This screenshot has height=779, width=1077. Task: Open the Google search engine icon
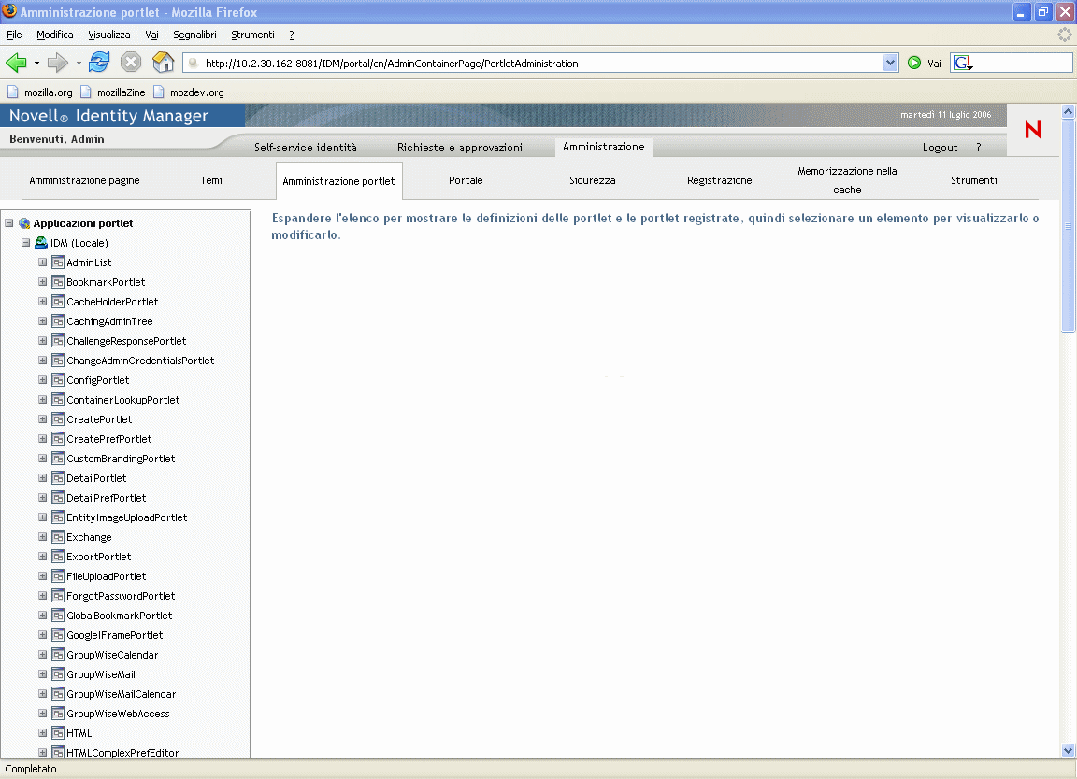pos(962,64)
